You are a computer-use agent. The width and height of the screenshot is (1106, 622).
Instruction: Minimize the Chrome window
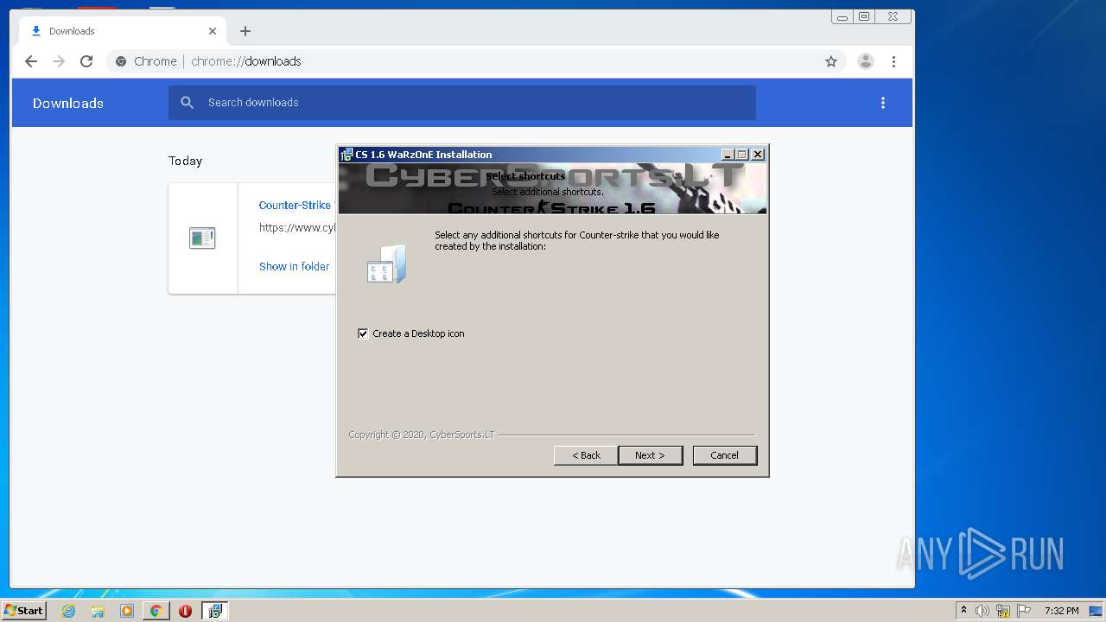point(842,16)
